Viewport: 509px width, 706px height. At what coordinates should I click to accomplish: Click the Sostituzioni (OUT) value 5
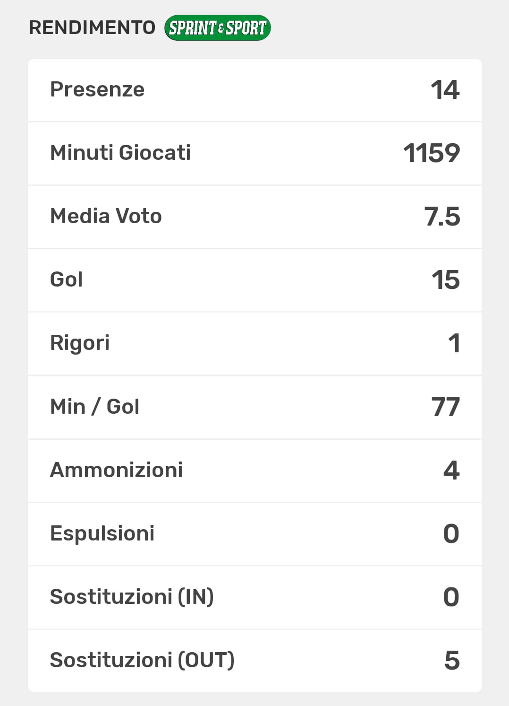click(452, 661)
